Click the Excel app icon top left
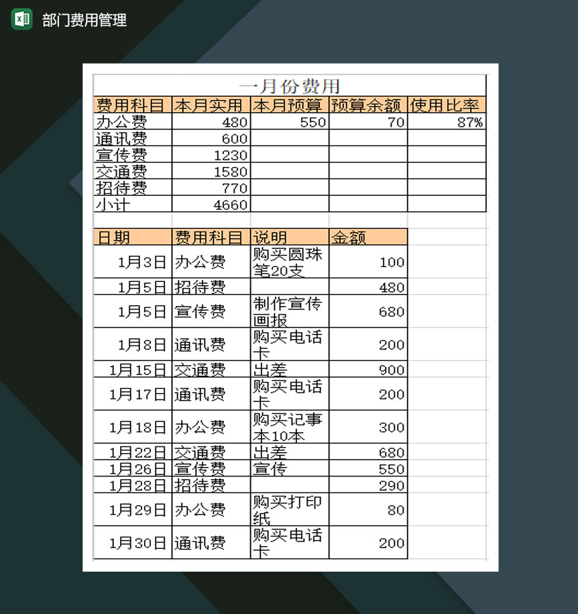 21,20
